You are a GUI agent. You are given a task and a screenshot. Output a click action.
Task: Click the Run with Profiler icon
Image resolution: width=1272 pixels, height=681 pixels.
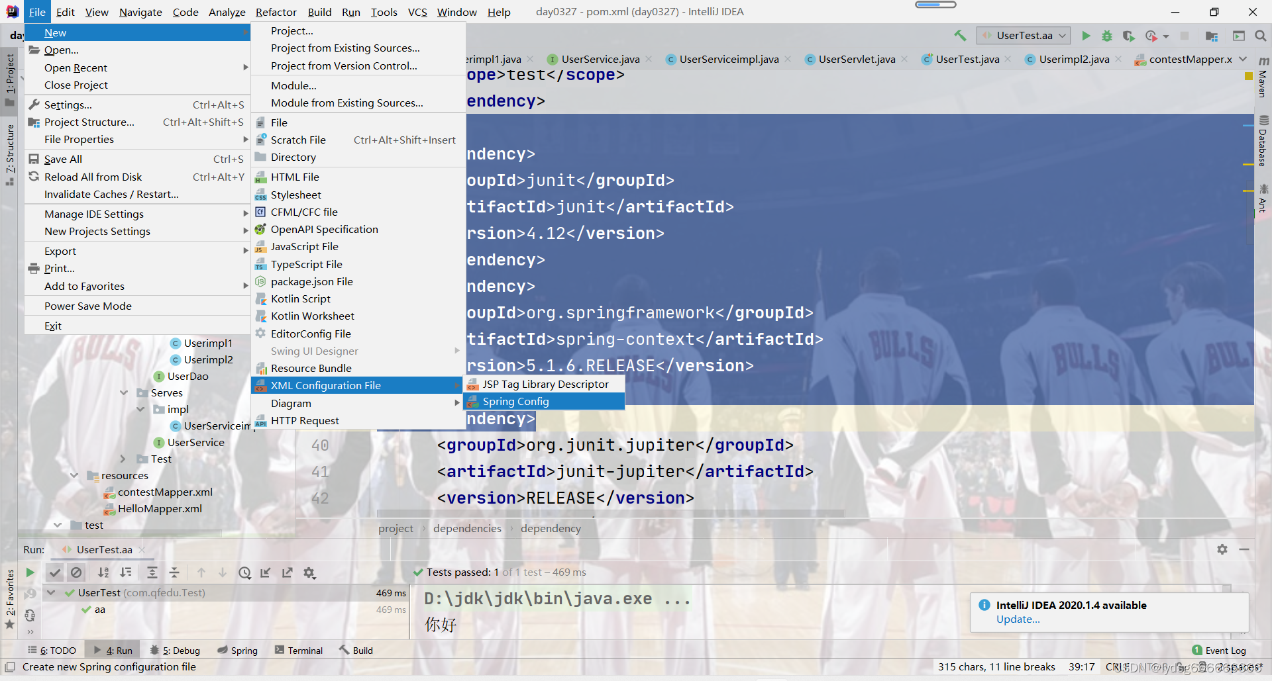(1151, 36)
